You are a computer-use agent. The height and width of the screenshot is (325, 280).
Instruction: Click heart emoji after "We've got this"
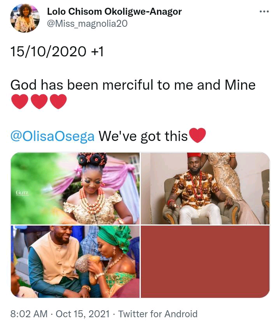pos(197,136)
